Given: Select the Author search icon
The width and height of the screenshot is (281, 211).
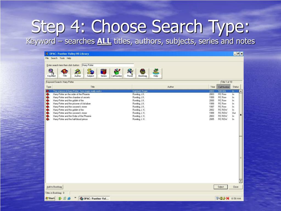Looking at the screenshot, I should tap(77, 73).
